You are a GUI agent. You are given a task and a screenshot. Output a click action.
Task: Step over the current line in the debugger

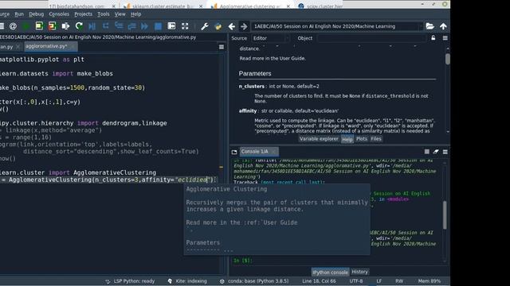point(105,26)
